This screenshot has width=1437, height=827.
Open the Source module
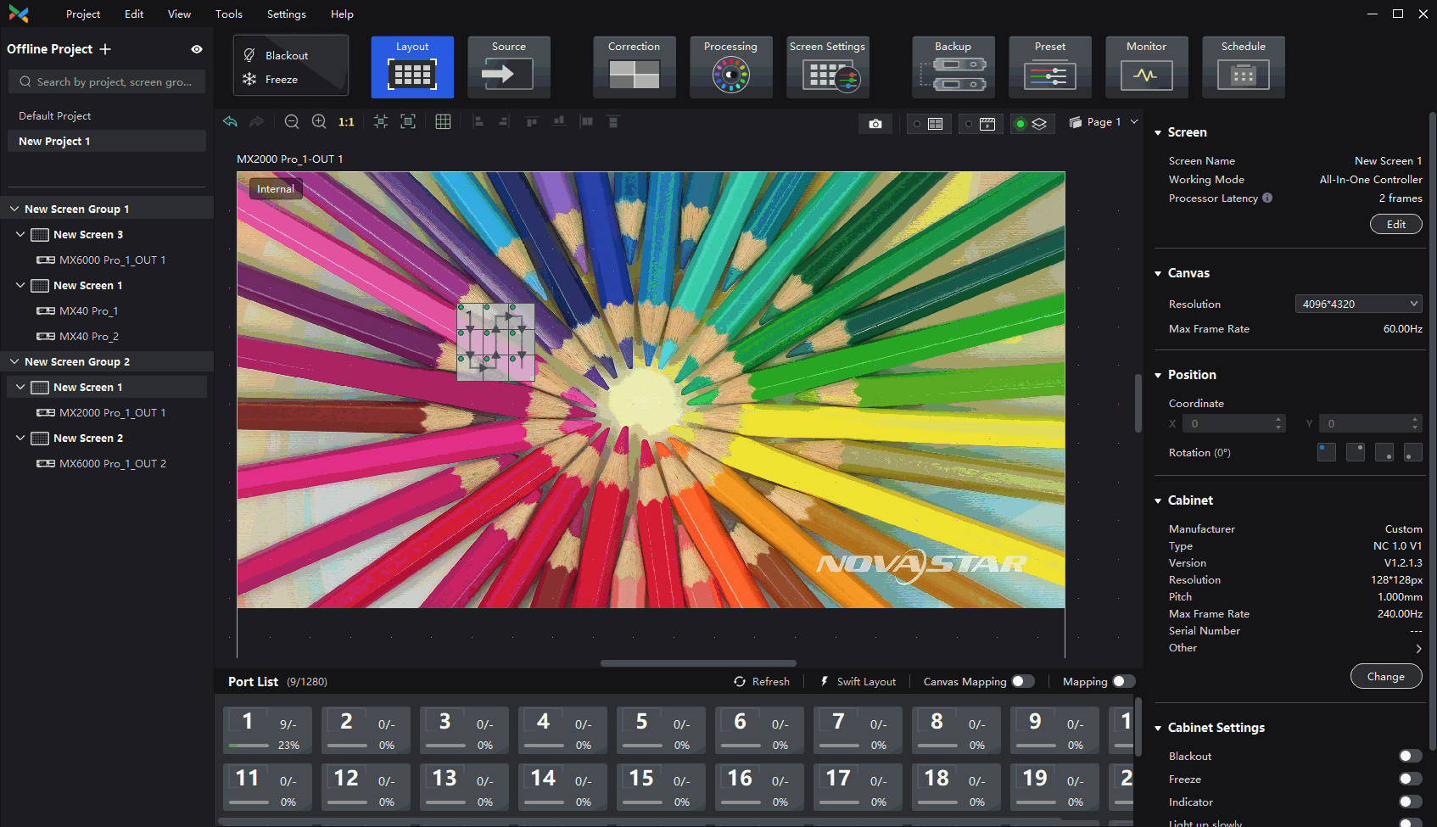point(509,67)
